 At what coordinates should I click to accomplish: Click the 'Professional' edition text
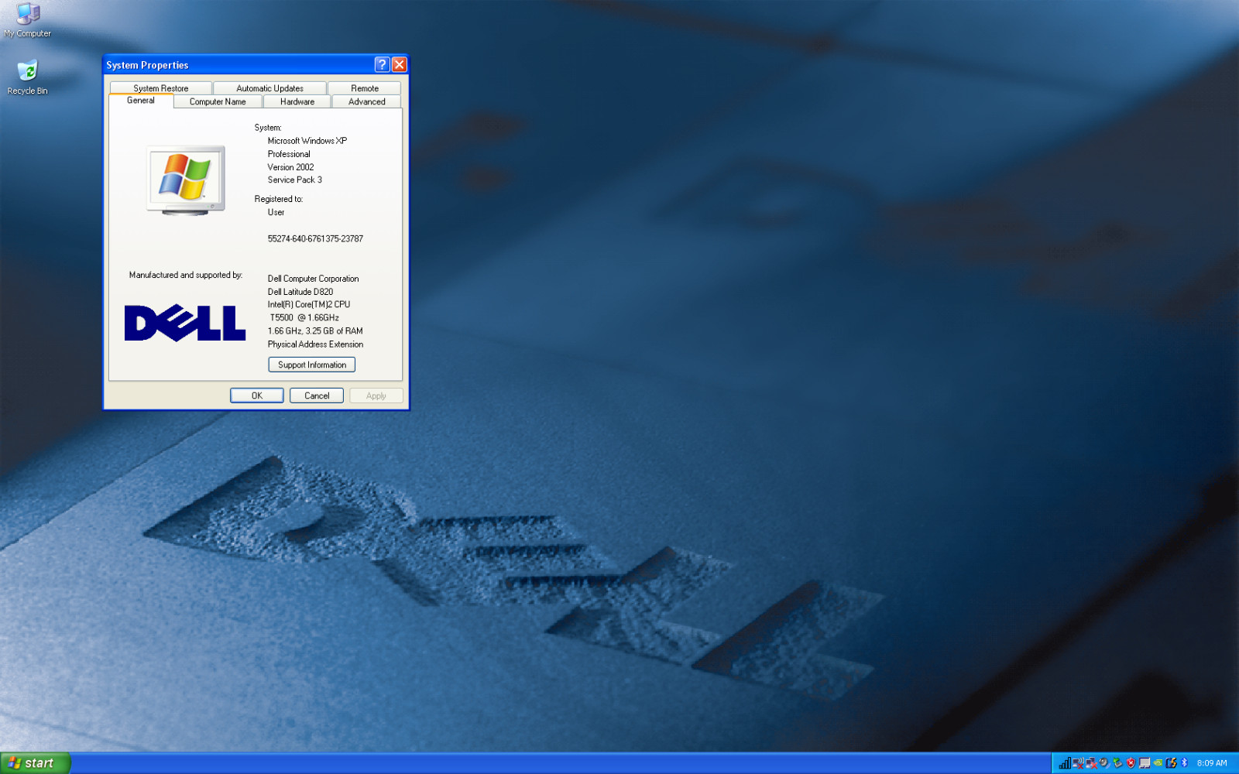pos(289,154)
